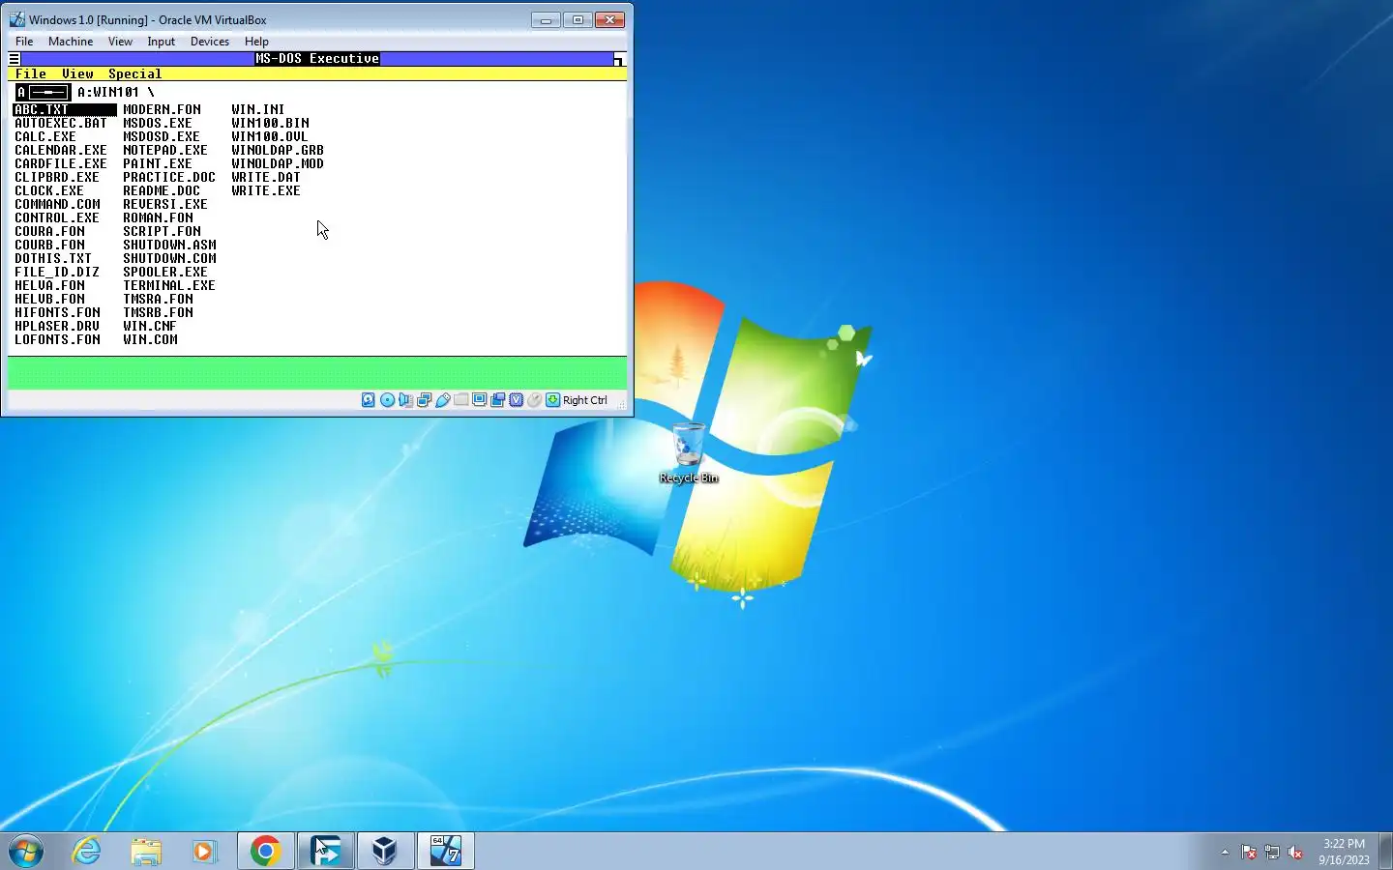Open MS-DOS Executive View menu
Screen dimensions: 1393x870
pyautogui.click(x=77, y=74)
